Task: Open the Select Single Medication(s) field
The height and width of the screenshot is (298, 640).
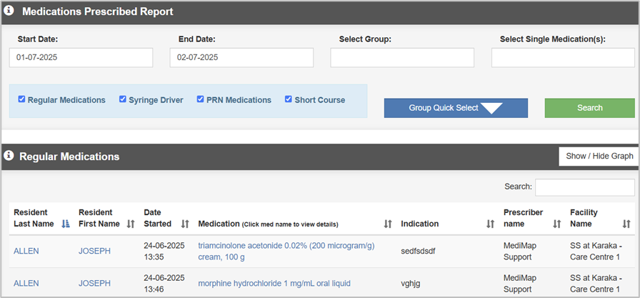Action: point(563,58)
